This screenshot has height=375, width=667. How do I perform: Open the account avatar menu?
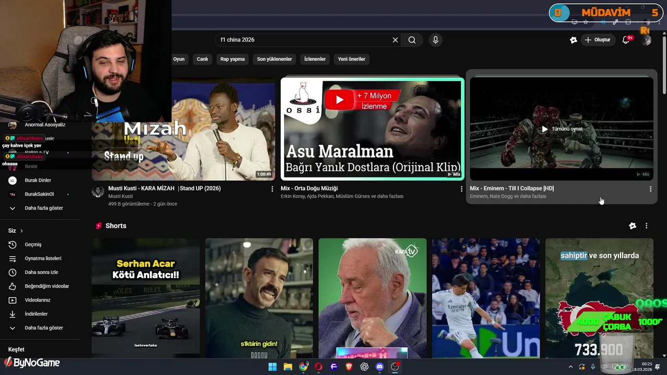(647, 40)
